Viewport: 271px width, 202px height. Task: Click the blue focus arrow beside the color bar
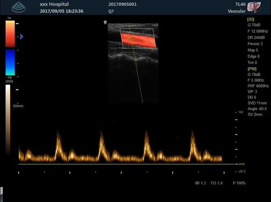21,37
